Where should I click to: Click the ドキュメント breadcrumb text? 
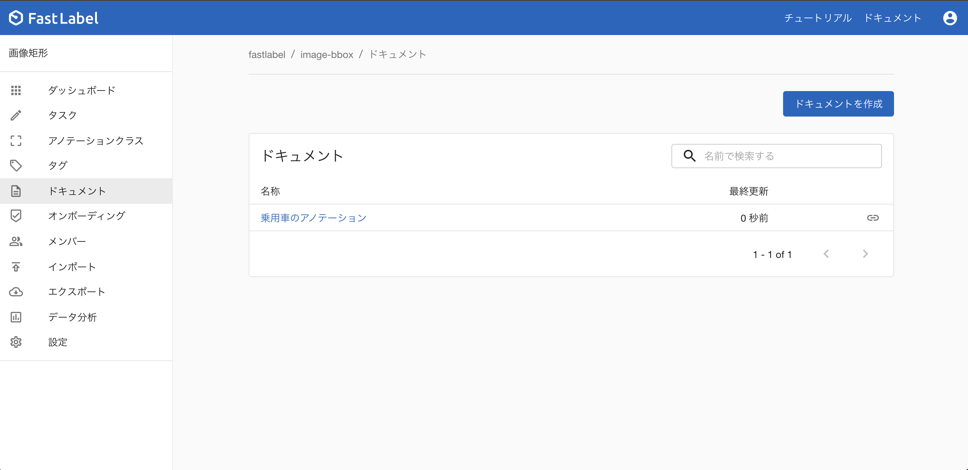[397, 54]
